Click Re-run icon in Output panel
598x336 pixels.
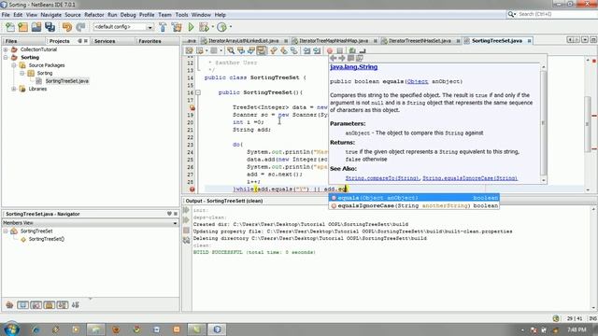tap(186, 210)
